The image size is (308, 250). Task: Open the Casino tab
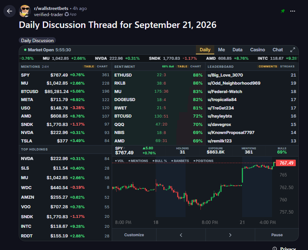[x=257, y=50]
